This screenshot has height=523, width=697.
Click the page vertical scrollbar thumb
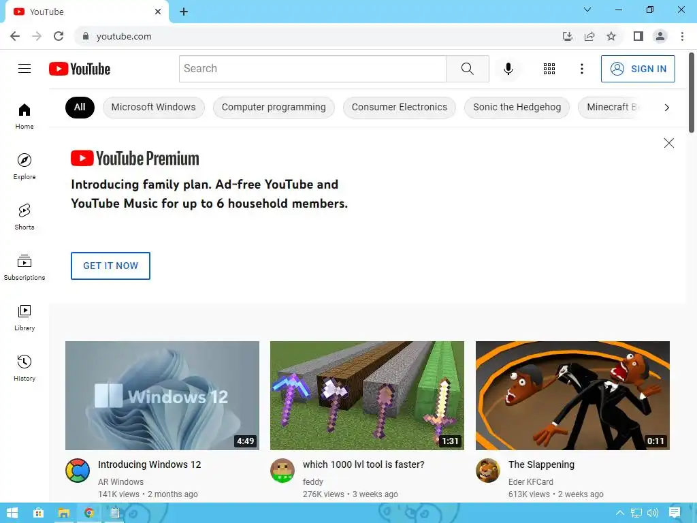tap(692, 93)
